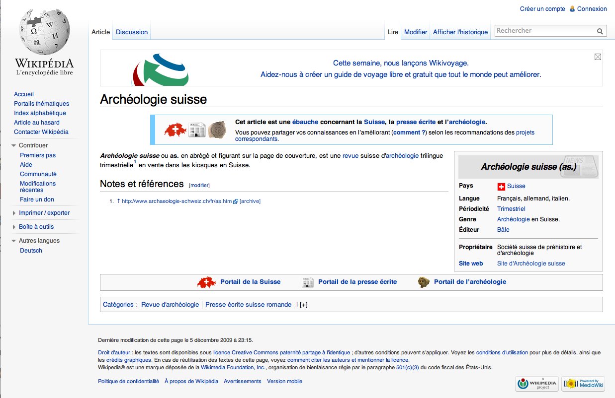This screenshot has height=398, width=615.
Task: Click the Catégories link
Action: (118, 305)
